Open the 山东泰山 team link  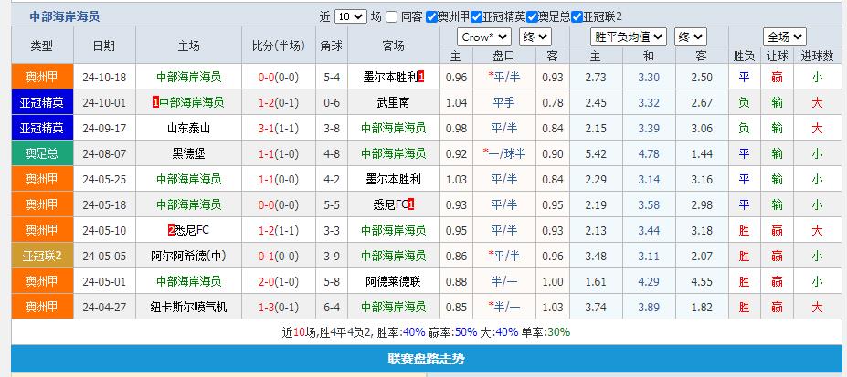click(x=189, y=128)
